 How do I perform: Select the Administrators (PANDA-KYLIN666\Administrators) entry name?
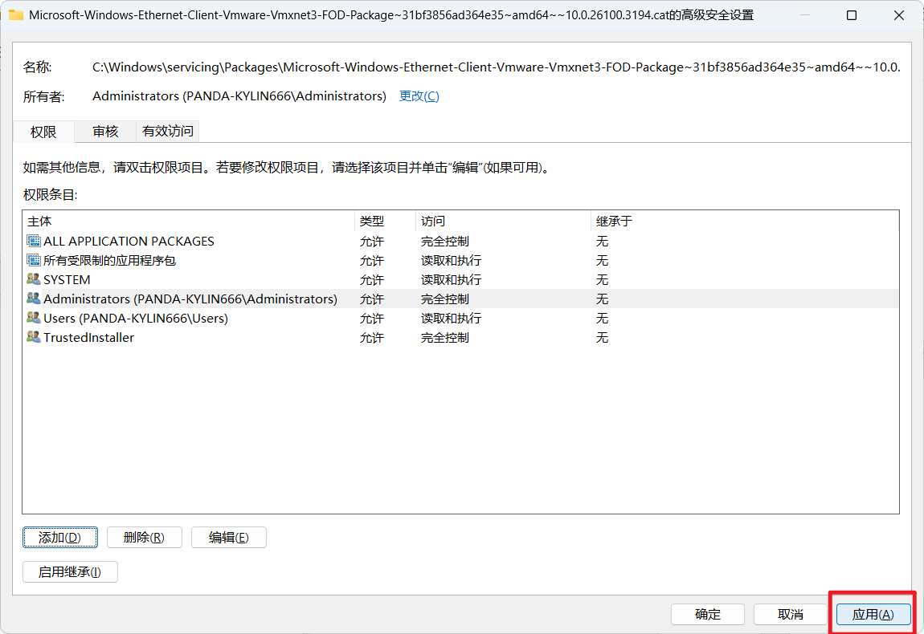point(190,299)
